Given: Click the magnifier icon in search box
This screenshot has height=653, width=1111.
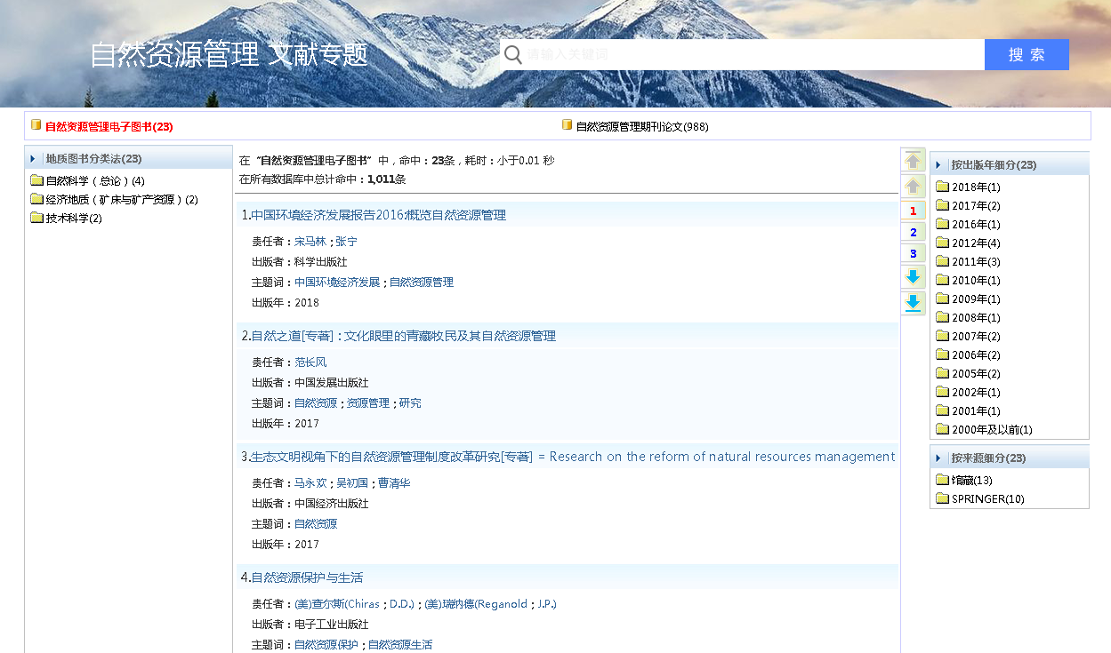Looking at the screenshot, I should point(513,55).
